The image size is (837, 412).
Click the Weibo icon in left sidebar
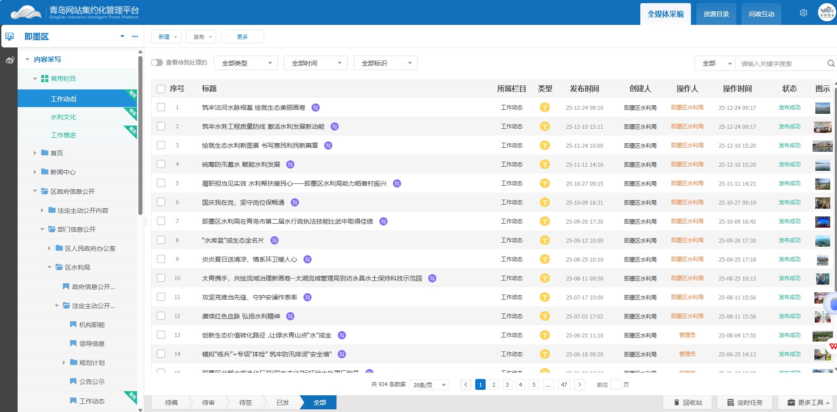tap(9, 60)
